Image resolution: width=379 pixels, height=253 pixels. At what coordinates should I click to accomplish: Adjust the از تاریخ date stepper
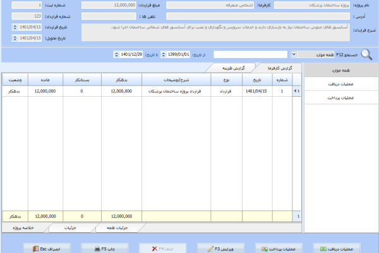point(164,54)
